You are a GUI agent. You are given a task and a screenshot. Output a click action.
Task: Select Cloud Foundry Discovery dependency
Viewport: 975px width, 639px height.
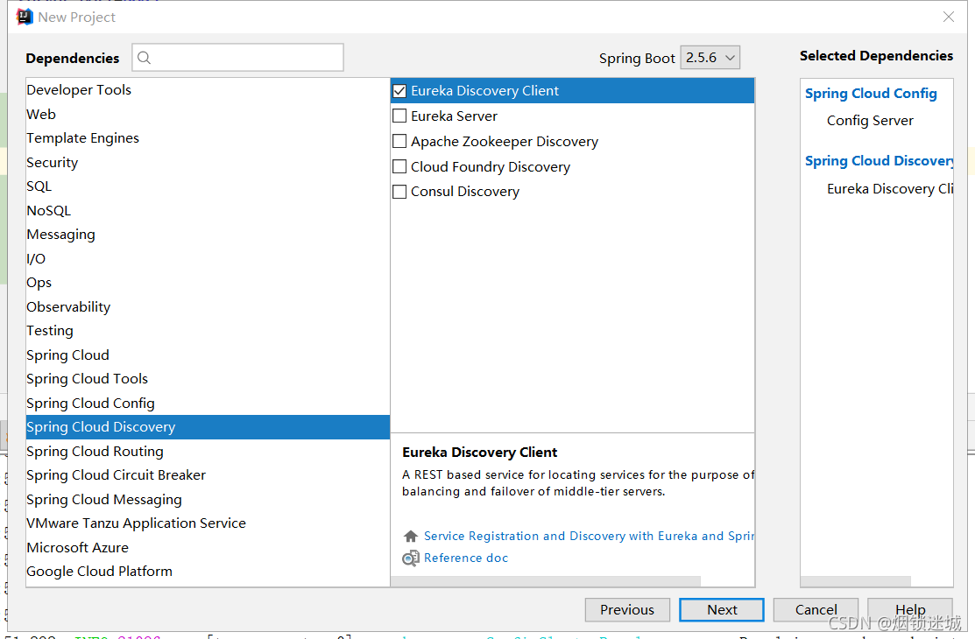click(x=400, y=166)
